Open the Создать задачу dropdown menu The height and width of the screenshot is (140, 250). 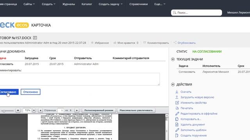[111, 4]
